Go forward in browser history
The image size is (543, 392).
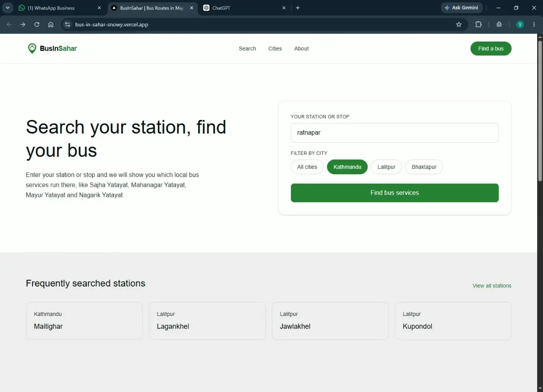pyautogui.click(x=23, y=24)
